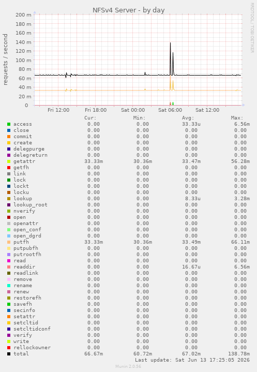Click the 'Sat 00:00' time axis label
Viewport: 257px width, 372px height.
click(133, 110)
